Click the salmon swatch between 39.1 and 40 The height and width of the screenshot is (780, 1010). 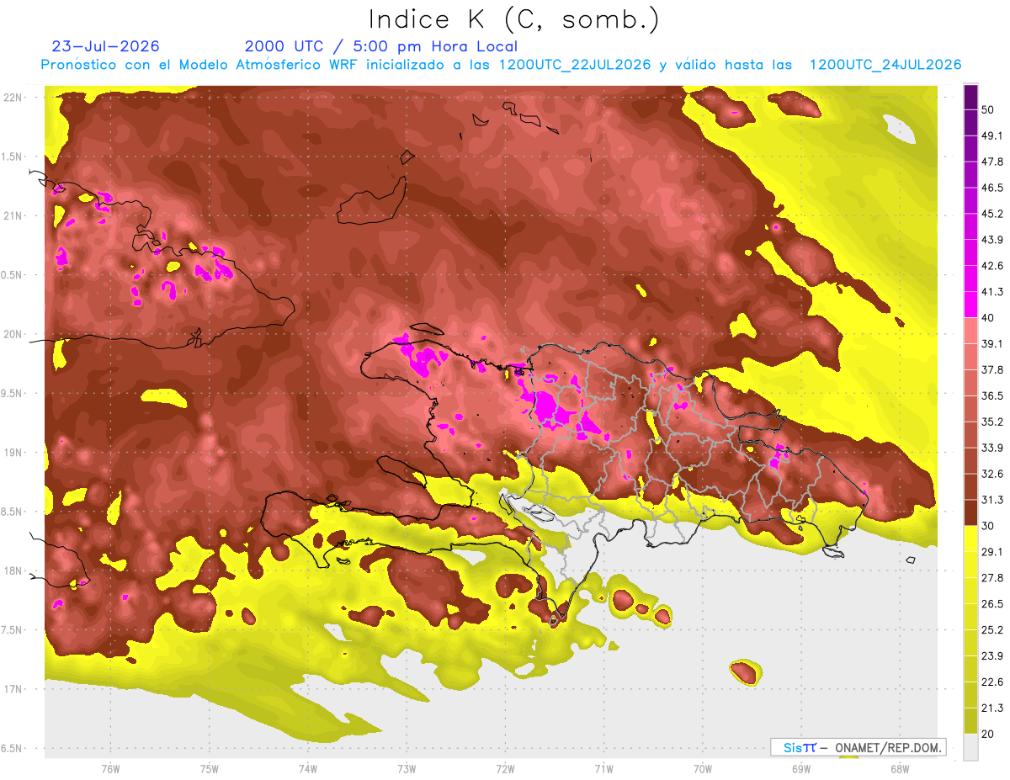(970, 331)
